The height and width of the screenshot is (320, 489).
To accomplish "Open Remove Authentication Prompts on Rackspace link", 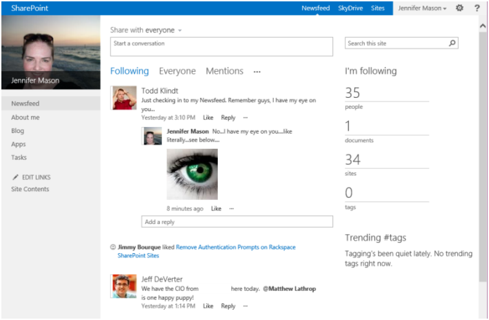I will click(x=235, y=246).
